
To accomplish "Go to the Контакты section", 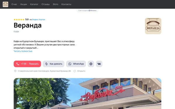I will (66, 4).
